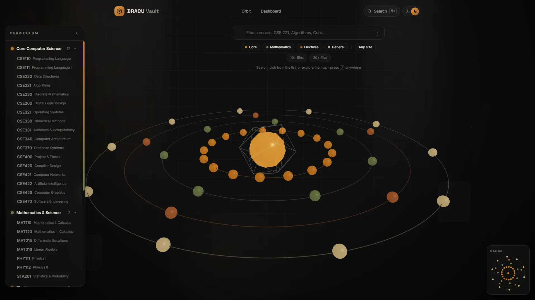The image size is (535, 300).
Task: Toggle the Mathematics filter chip
Action: [x=278, y=47]
